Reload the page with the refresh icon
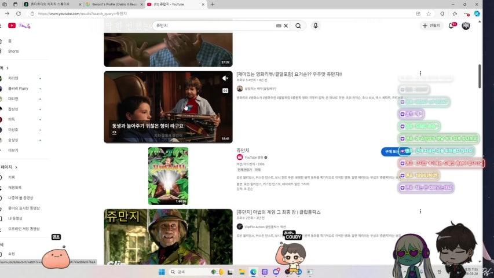 [x=19, y=13]
